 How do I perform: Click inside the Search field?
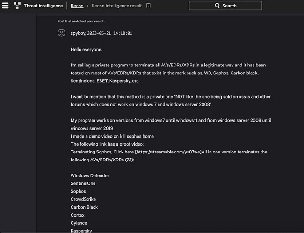[225, 6]
